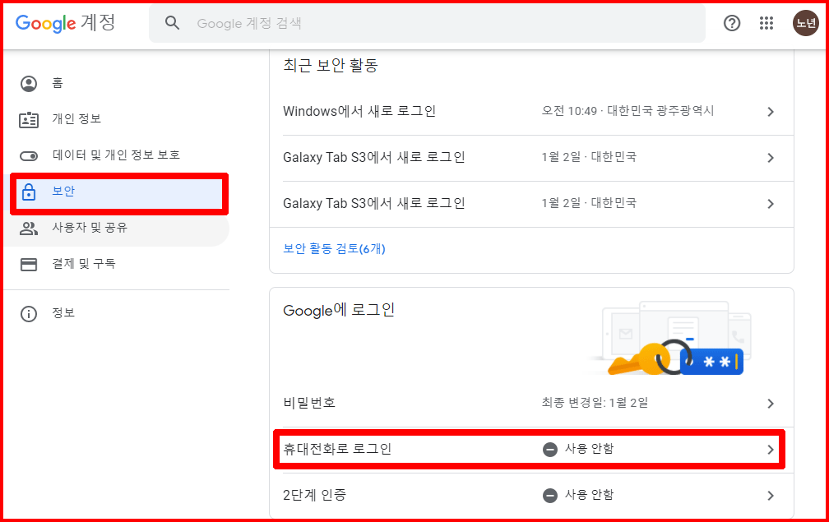Click the 보안 활동 검토(6개) link
The width and height of the screenshot is (829, 522).
tap(334, 249)
